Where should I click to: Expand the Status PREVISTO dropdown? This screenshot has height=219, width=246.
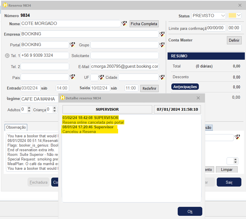pyautogui.click(x=223, y=16)
